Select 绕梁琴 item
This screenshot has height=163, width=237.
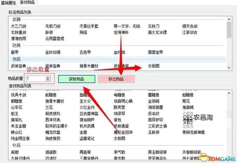tap(119, 114)
